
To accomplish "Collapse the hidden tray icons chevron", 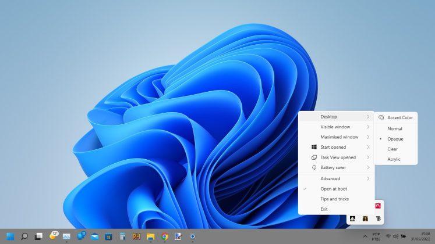I will click(x=365, y=236).
